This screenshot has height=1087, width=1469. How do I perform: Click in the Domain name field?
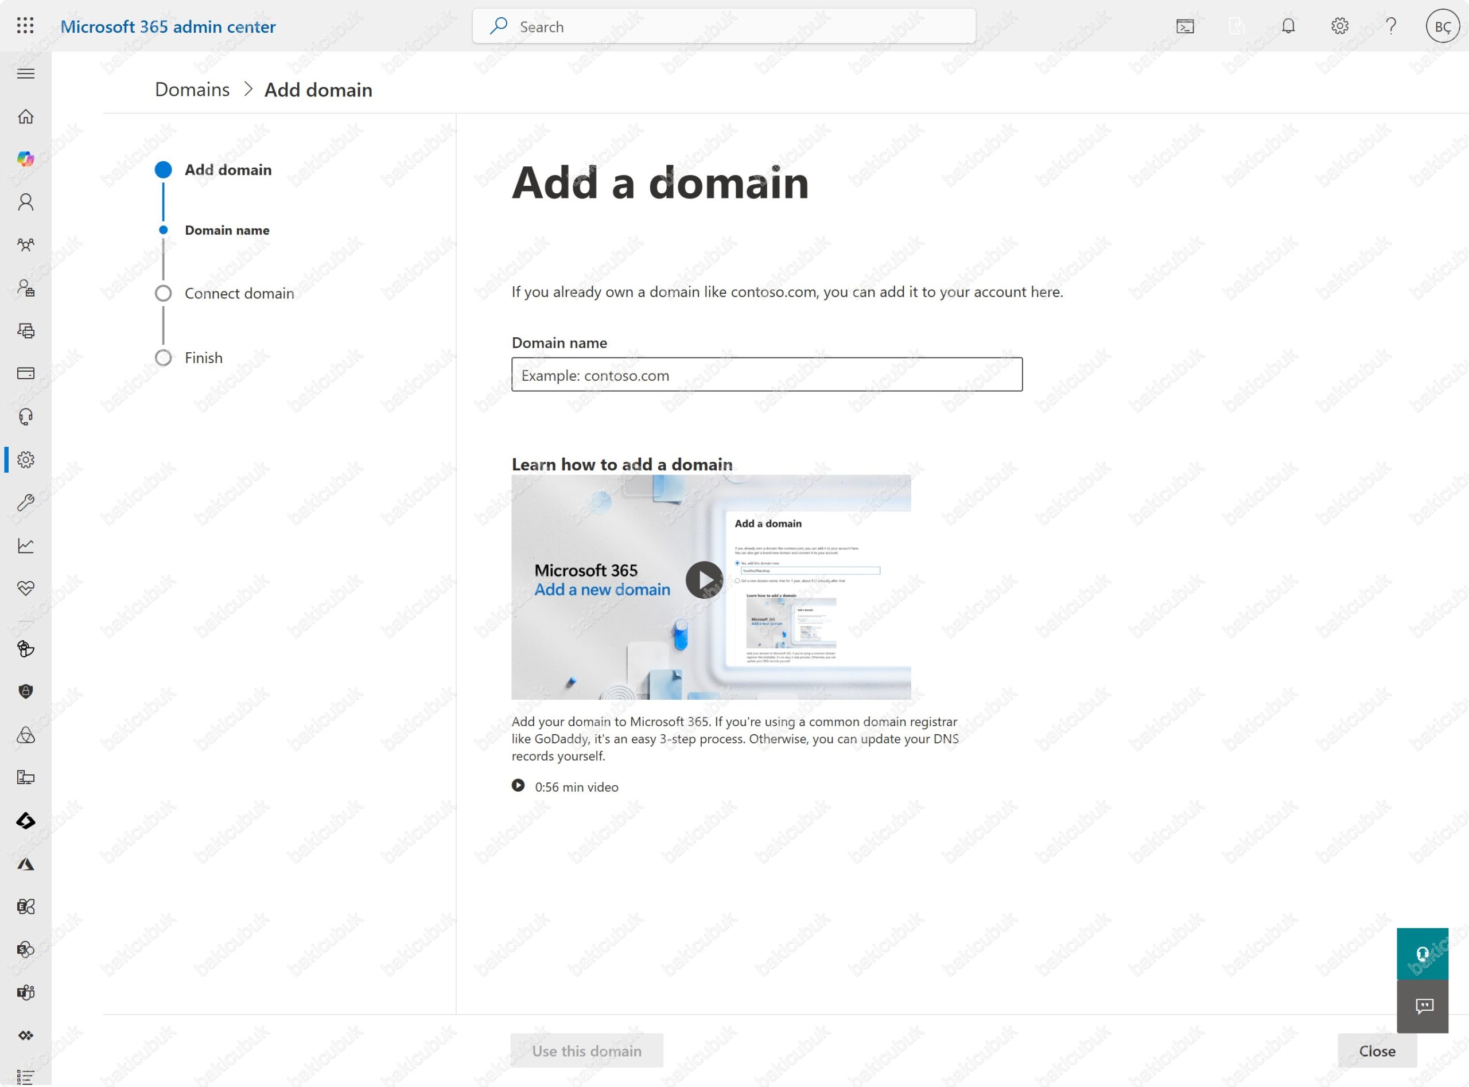click(x=766, y=375)
